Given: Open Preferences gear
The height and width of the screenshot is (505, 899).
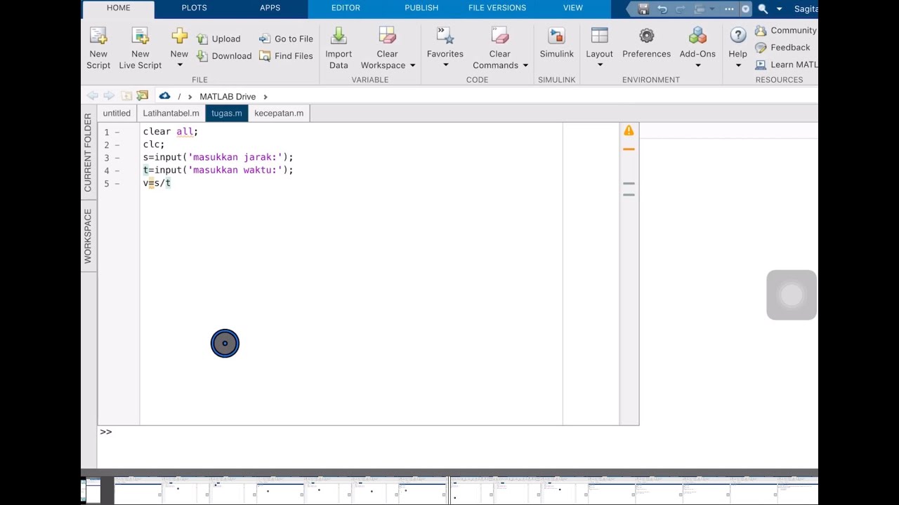Looking at the screenshot, I should tap(647, 36).
